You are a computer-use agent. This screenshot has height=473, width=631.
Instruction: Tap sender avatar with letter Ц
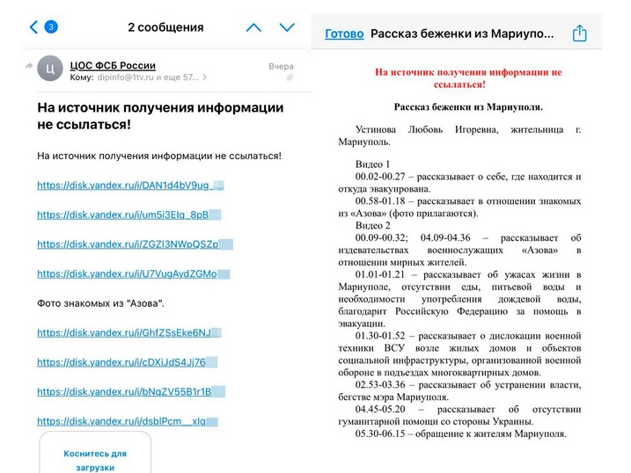pyautogui.click(x=50, y=69)
